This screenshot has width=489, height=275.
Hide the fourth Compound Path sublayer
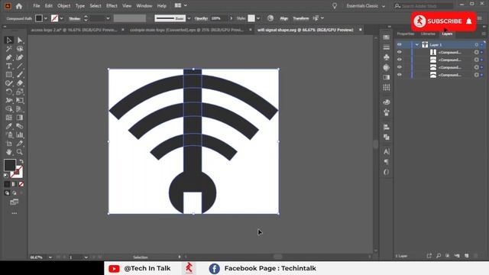point(399,75)
